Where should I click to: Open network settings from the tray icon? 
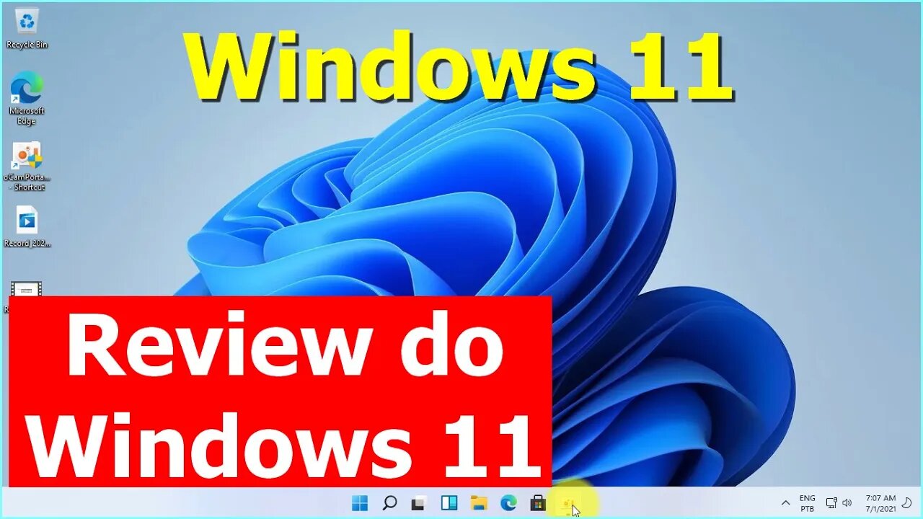click(x=831, y=503)
